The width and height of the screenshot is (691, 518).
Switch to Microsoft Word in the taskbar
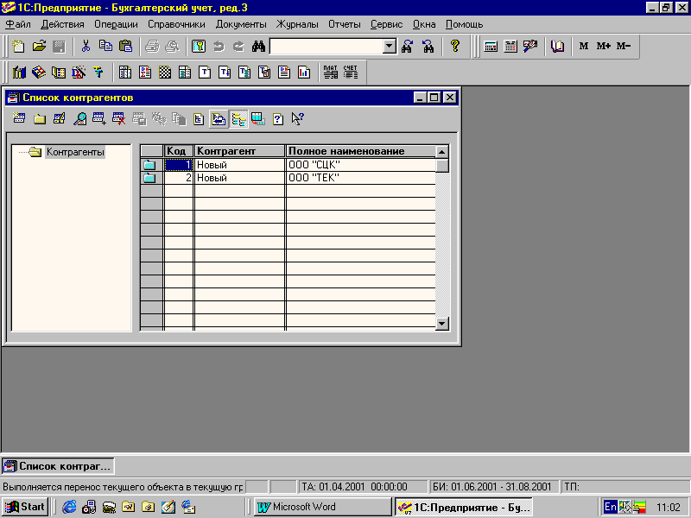[321, 507]
